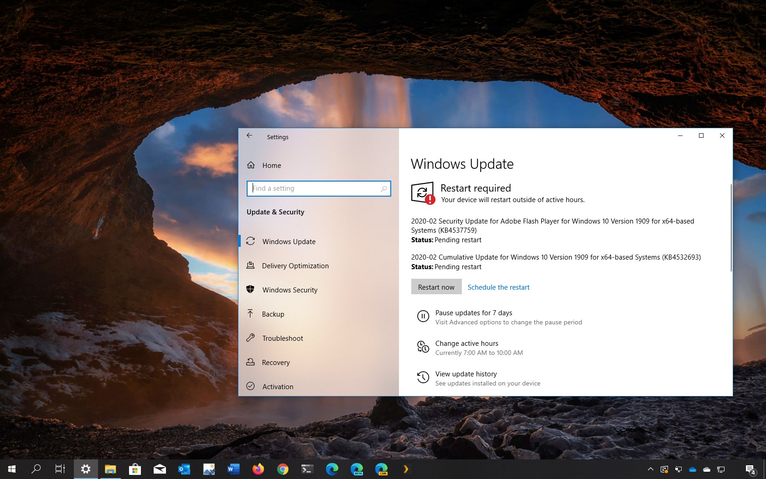Click the Restart now button

(436, 287)
